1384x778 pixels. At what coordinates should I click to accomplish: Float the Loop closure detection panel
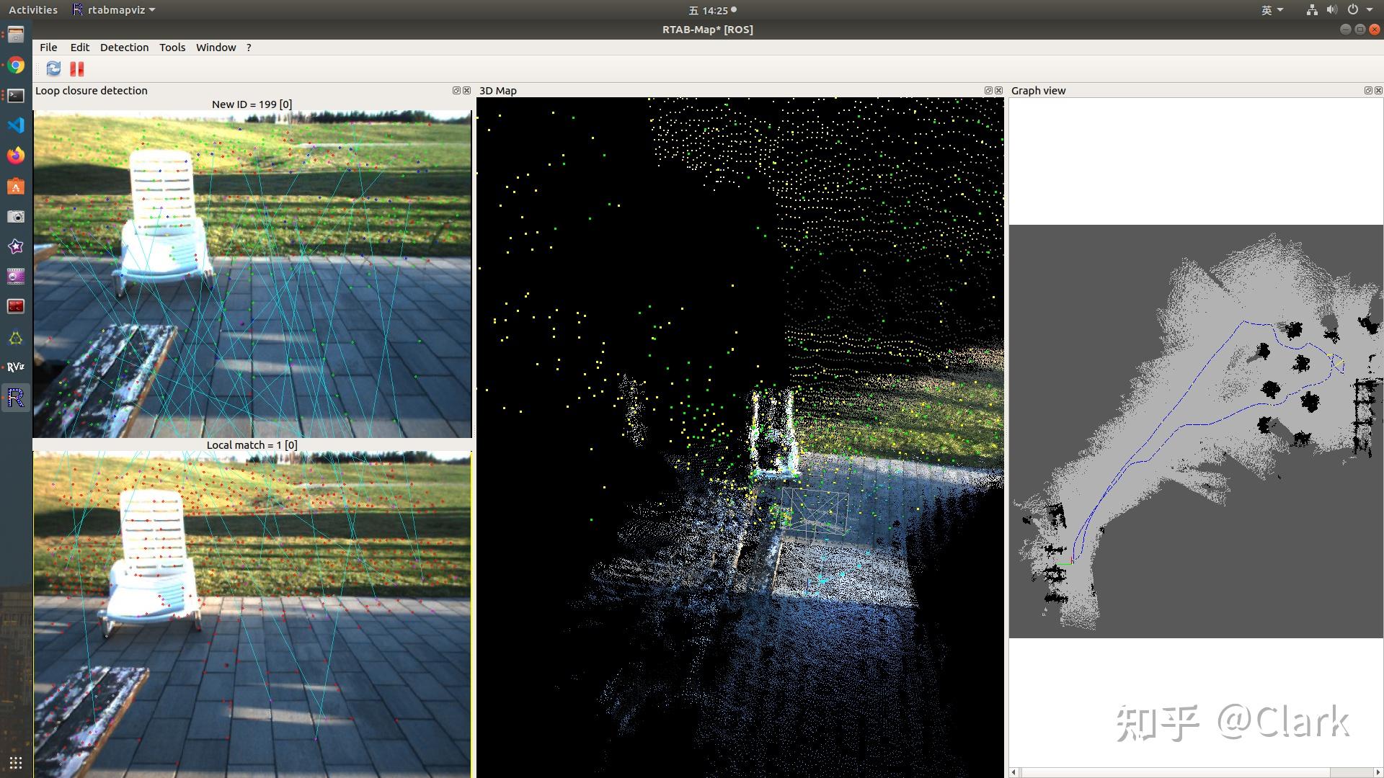click(456, 91)
